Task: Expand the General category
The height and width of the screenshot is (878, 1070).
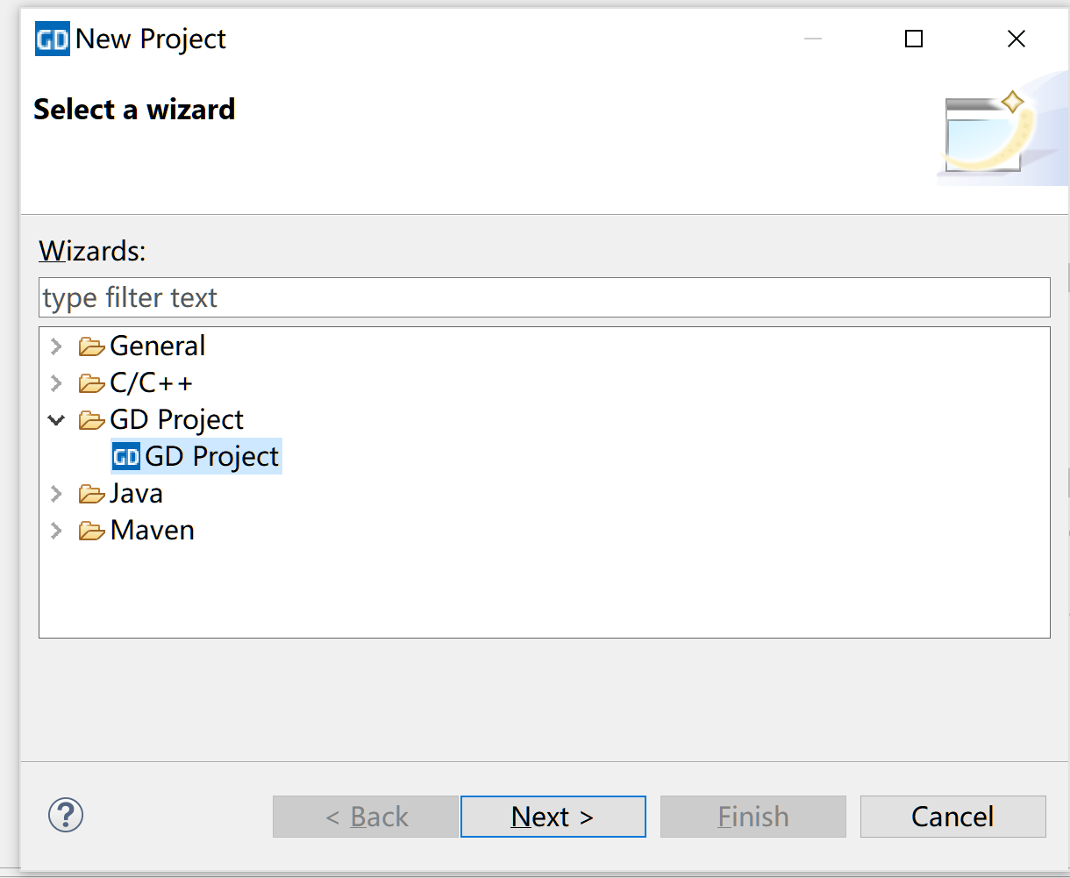Action: point(57,346)
